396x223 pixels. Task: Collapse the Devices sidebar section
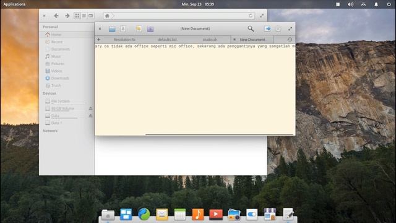(49, 94)
